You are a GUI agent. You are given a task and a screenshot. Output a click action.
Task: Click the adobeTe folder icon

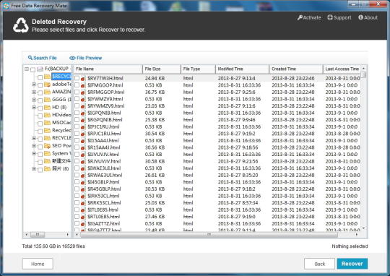point(47,85)
